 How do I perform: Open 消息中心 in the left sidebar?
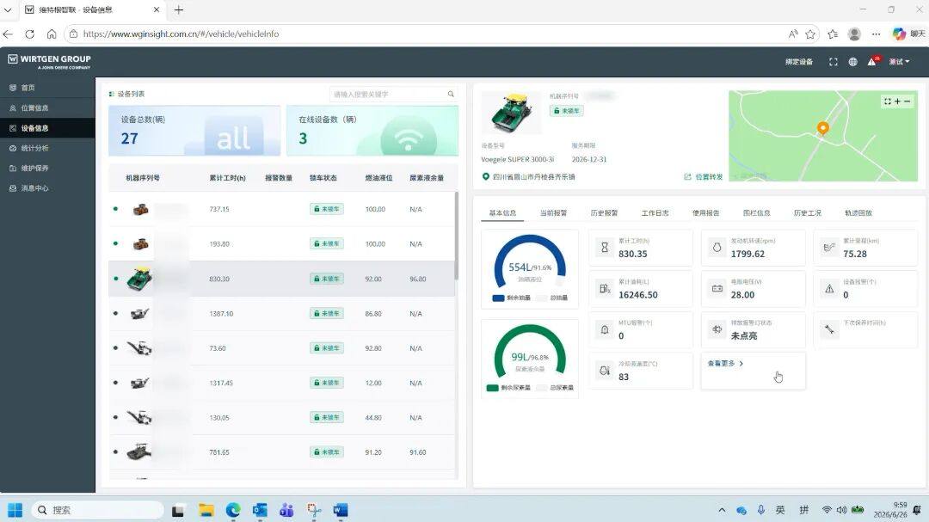pos(34,188)
